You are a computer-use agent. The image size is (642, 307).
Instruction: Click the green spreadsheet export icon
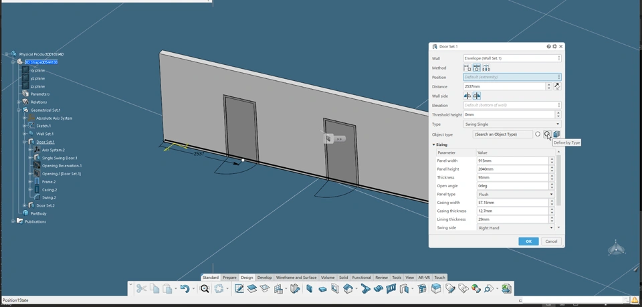[x=506, y=288]
